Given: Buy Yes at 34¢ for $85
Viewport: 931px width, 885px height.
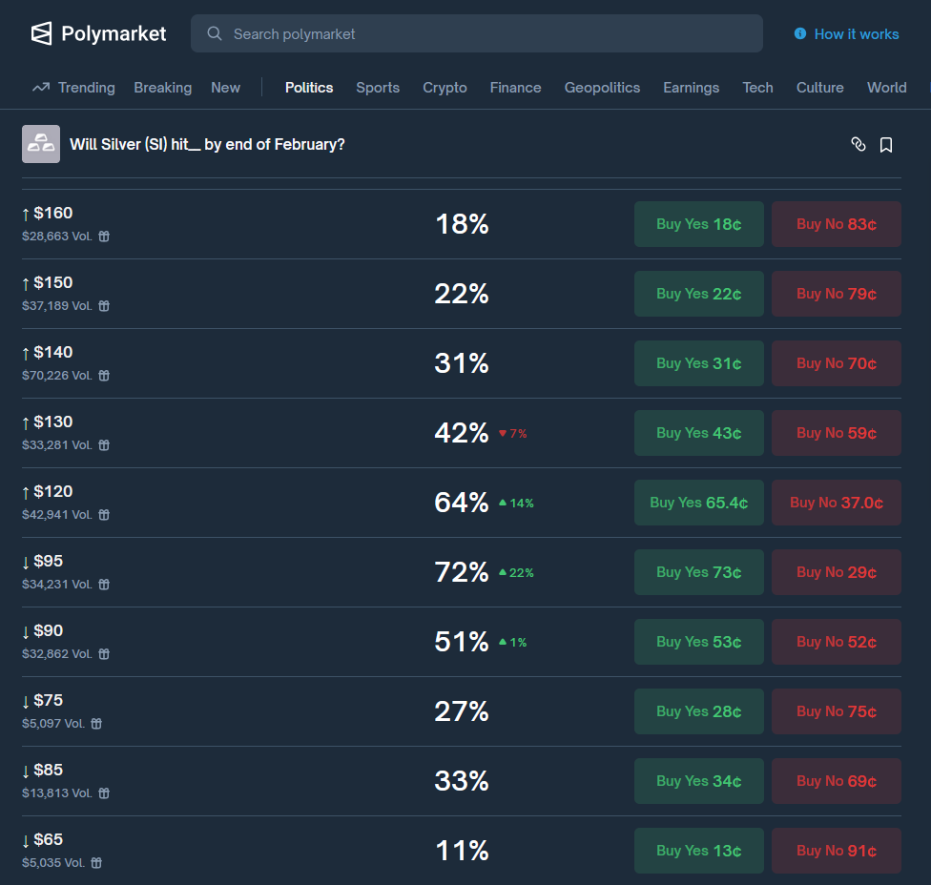Looking at the screenshot, I should 699,781.
